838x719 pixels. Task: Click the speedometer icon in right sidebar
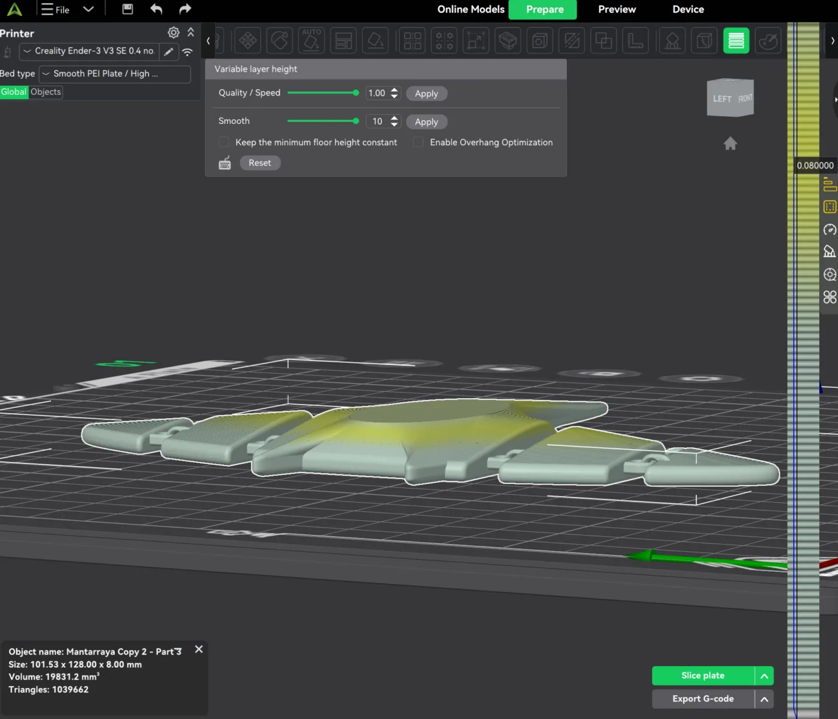click(x=829, y=230)
